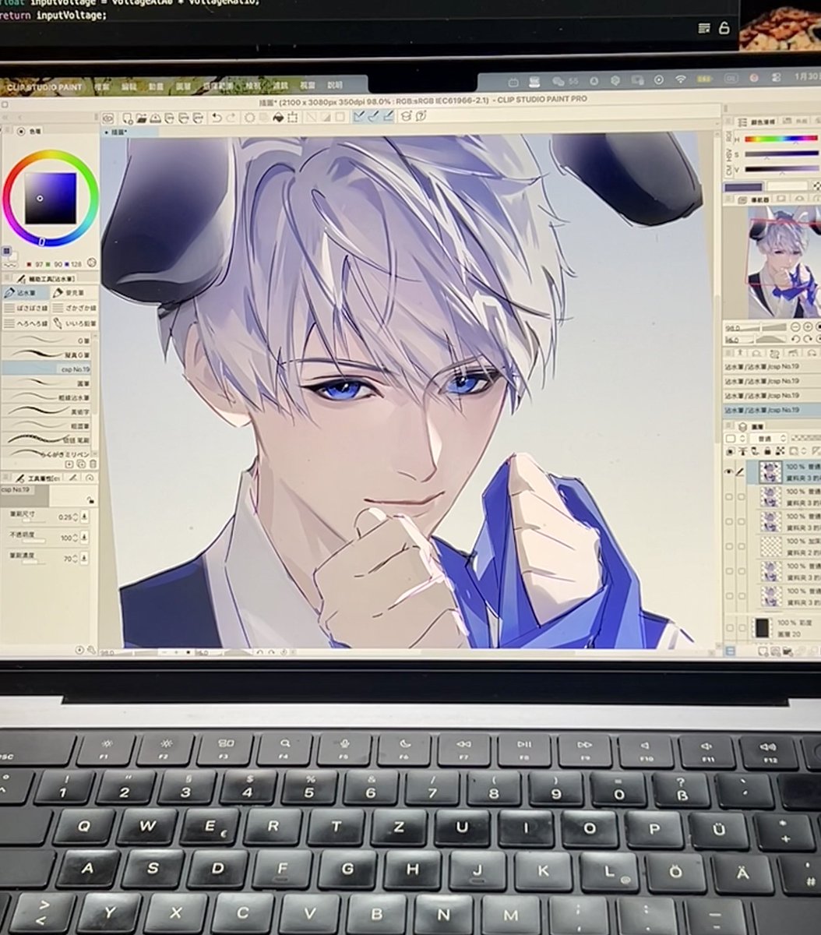Toggle the lock icon in tool property panel
Image resolution: width=821 pixels, height=935 pixels.
point(91,499)
